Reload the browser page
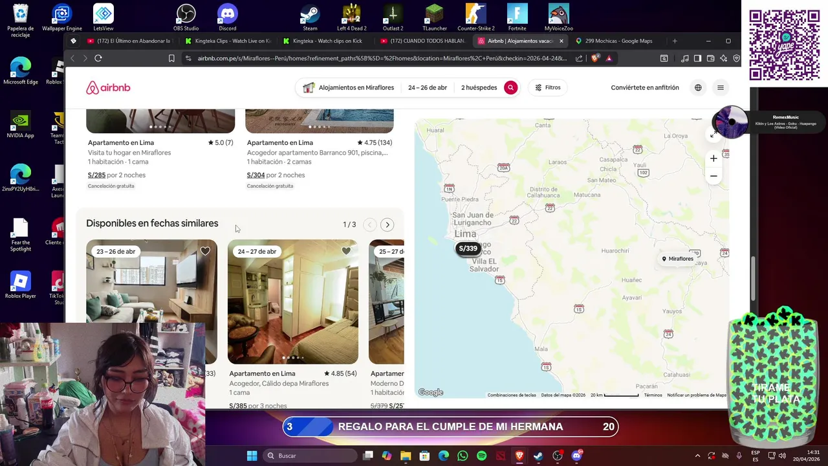 coord(98,58)
